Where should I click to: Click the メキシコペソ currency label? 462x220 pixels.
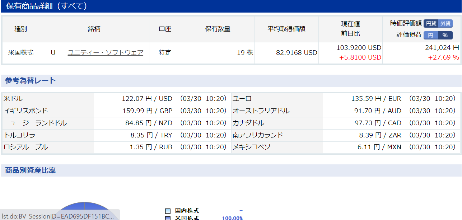(252, 148)
